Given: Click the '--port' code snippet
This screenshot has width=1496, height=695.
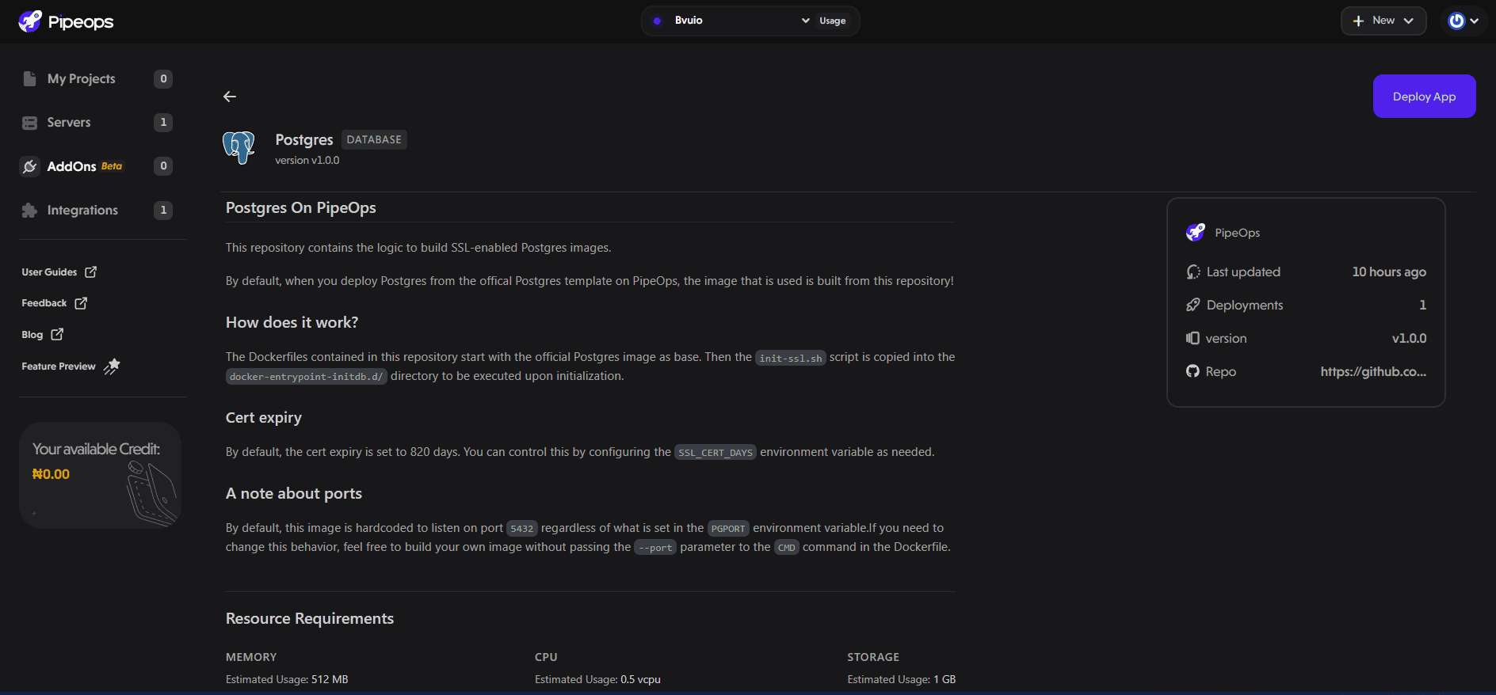Looking at the screenshot, I should tap(655, 548).
